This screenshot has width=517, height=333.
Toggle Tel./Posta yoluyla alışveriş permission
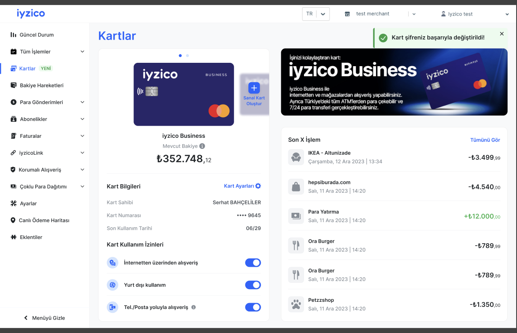tap(253, 307)
